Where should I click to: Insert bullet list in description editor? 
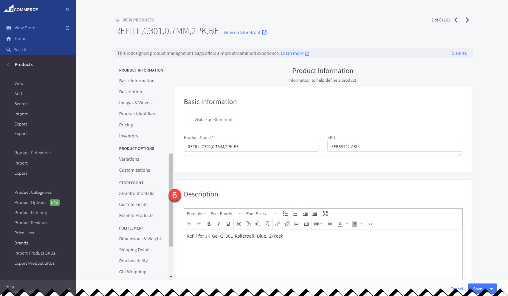(x=285, y=214)
